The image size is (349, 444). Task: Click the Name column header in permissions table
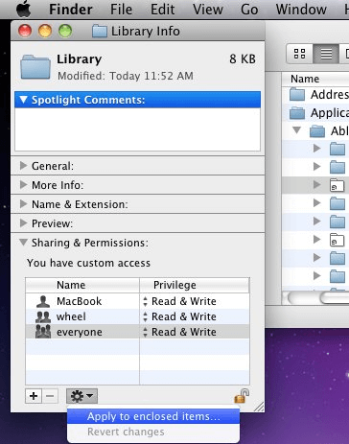tap(82, 285)
